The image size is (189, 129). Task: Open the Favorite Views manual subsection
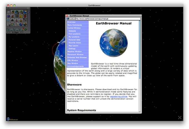click(78, 43)
